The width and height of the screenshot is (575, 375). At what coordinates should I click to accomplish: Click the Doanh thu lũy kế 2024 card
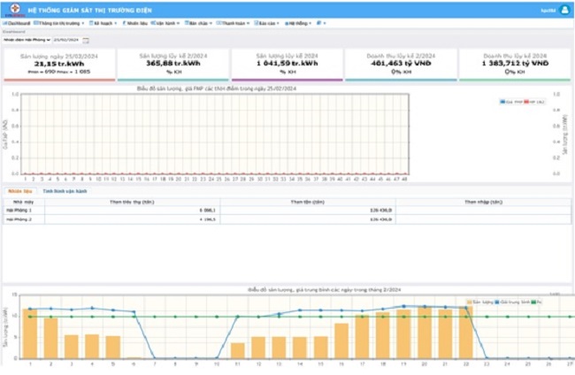[515, 64]
